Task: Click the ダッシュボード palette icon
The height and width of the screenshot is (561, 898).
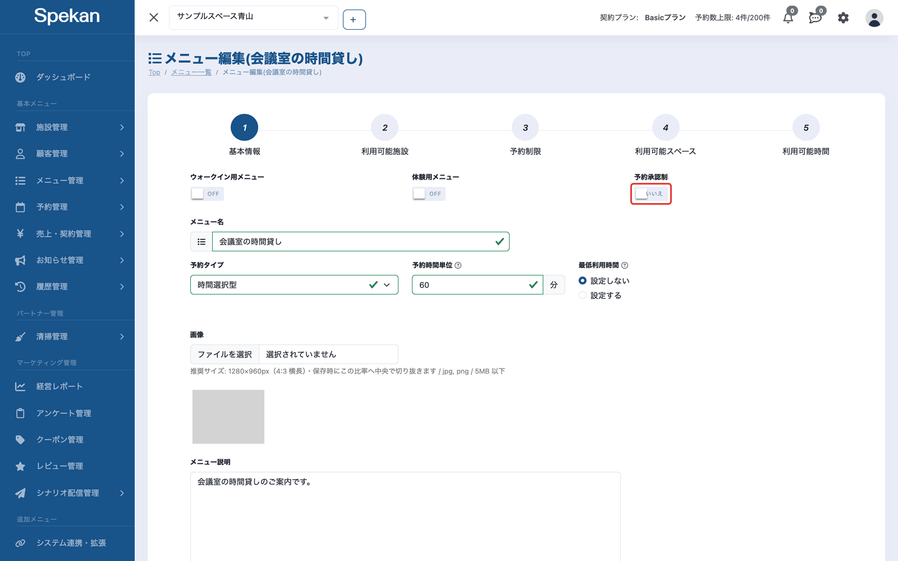Action: 20,77
